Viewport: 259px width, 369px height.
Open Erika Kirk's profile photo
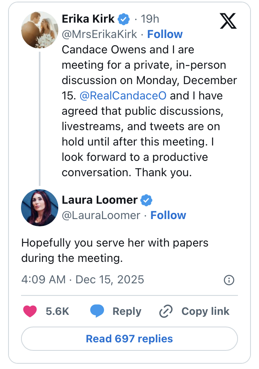pyautogui.click(x=40, y=30)
